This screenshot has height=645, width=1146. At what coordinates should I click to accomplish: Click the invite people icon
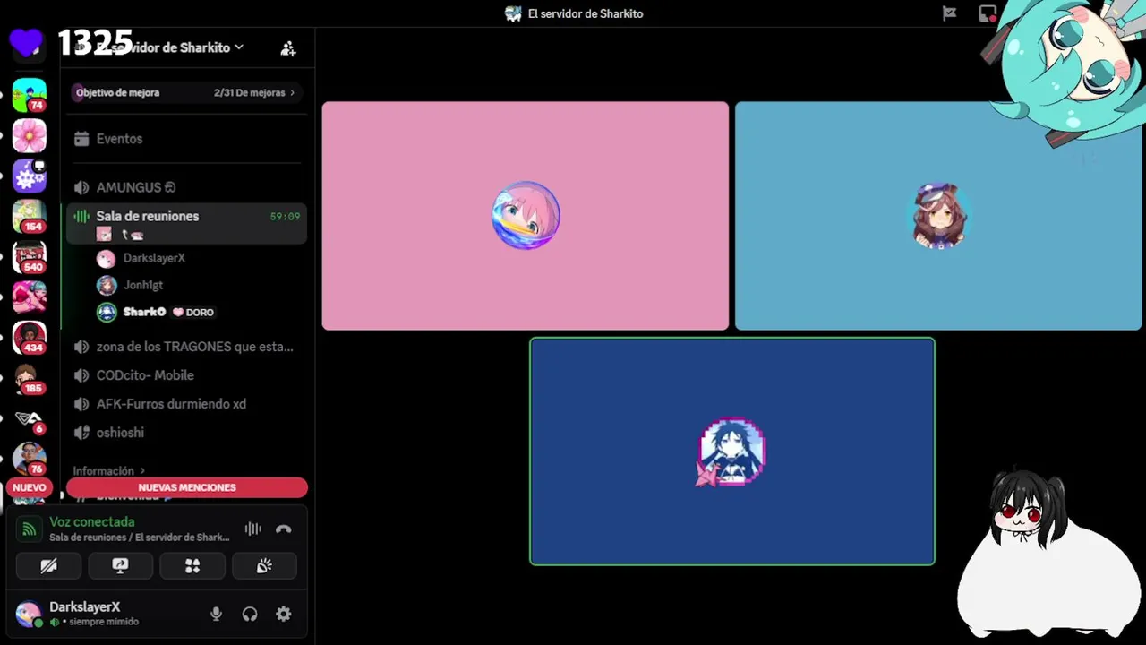[288, 48]
